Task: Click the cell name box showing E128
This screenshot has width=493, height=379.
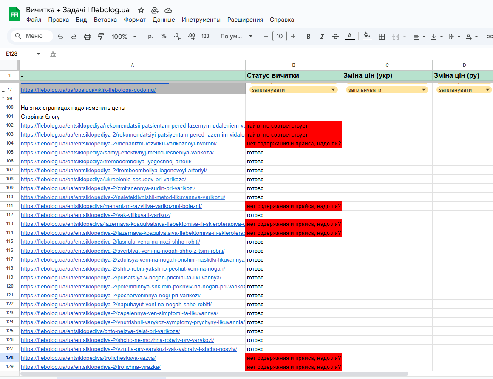Action: point(23,54)
